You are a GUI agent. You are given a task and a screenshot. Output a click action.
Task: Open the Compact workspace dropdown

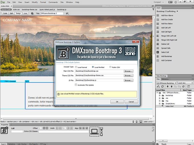(x=159, y=2)
